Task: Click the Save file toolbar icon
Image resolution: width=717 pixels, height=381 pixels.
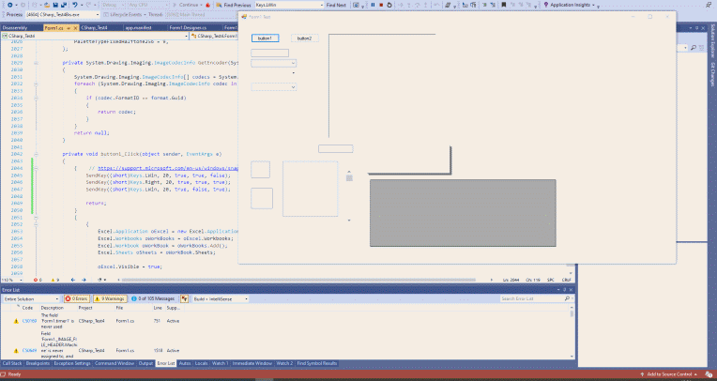Action: [55, 5]
